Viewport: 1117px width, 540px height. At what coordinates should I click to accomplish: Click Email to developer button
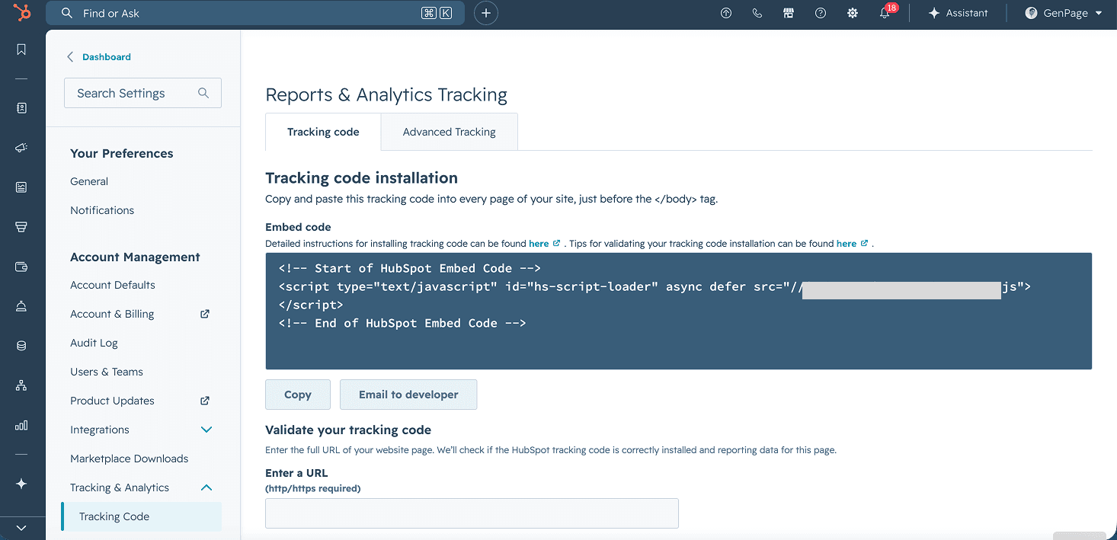(x=408, y=395)
